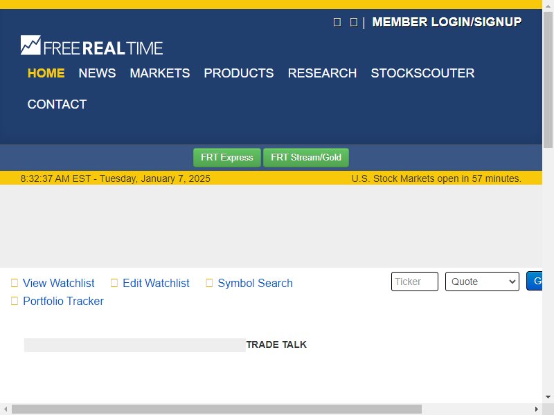Click the vertical scrollbar thumb
This screenshot has height=415, width=554.
[x=548, y=80]
